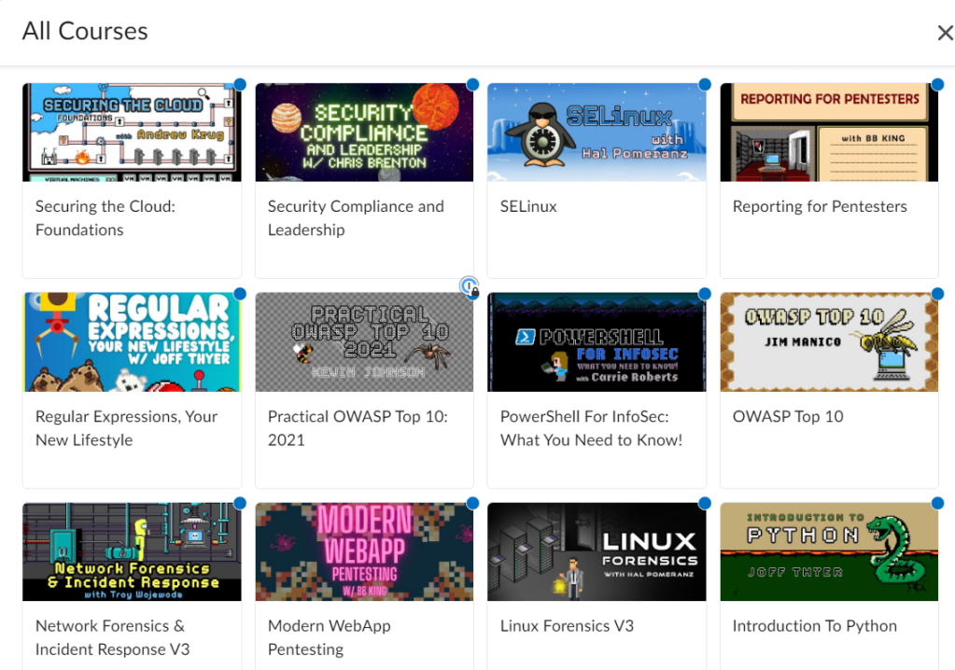This screenshot has width=955, height=670.
Task: Click blue update dot on SELinux card
Action: (705, 85)
